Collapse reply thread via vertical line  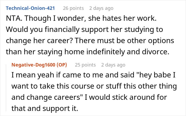6,88
